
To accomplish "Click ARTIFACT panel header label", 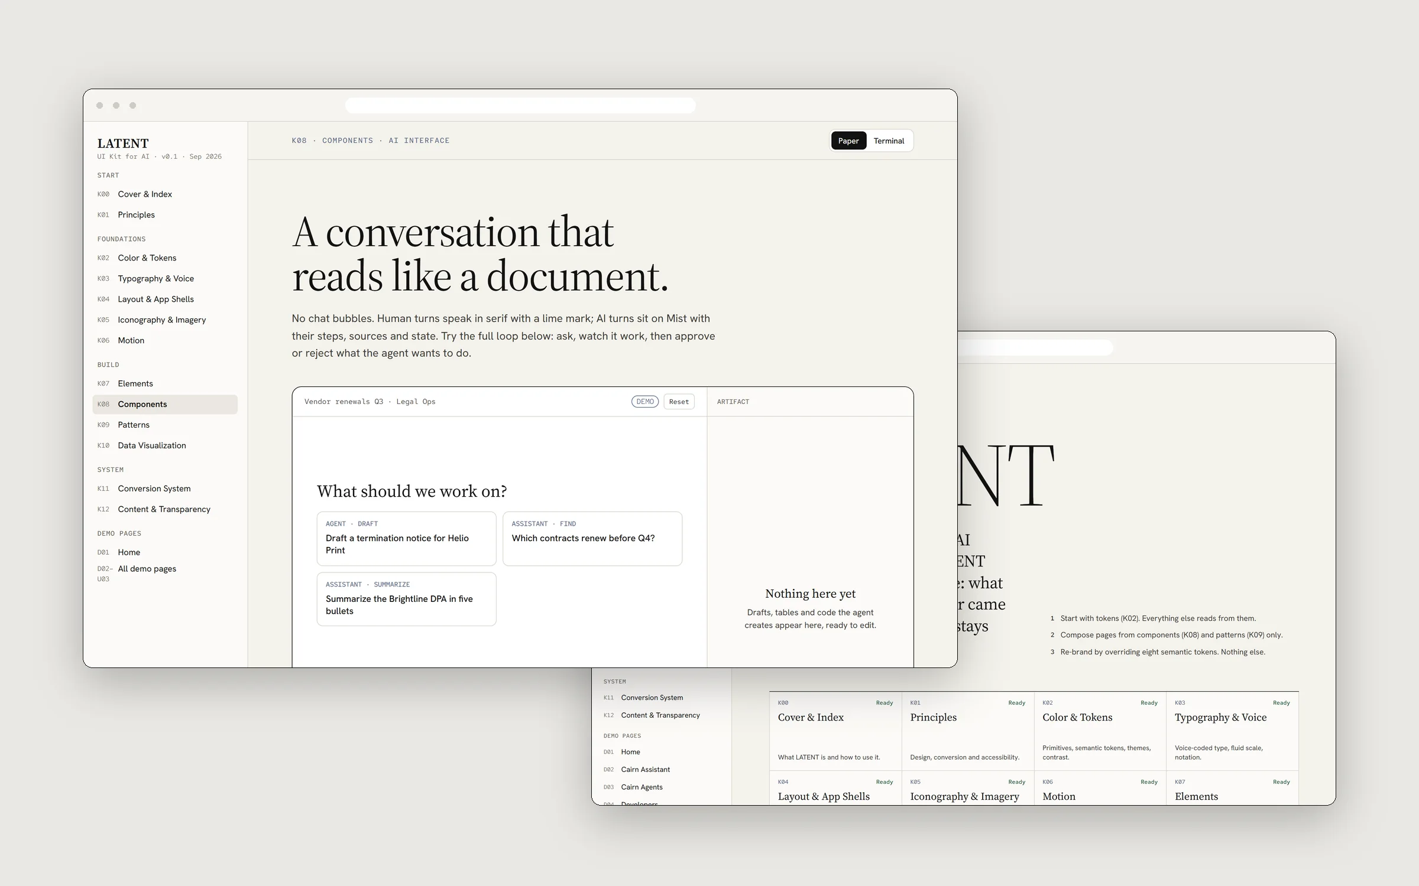I will (733, 402).
